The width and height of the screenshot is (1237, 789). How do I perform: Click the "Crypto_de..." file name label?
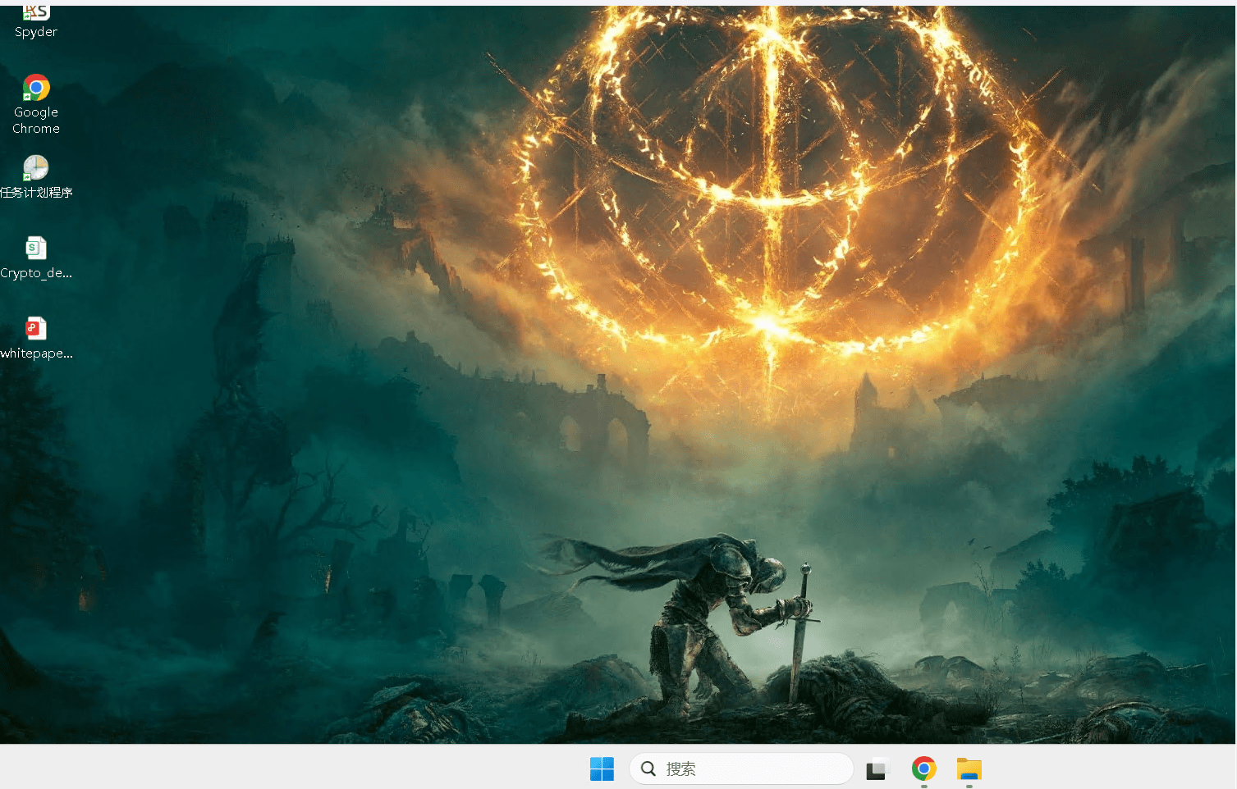pos(36,273)
